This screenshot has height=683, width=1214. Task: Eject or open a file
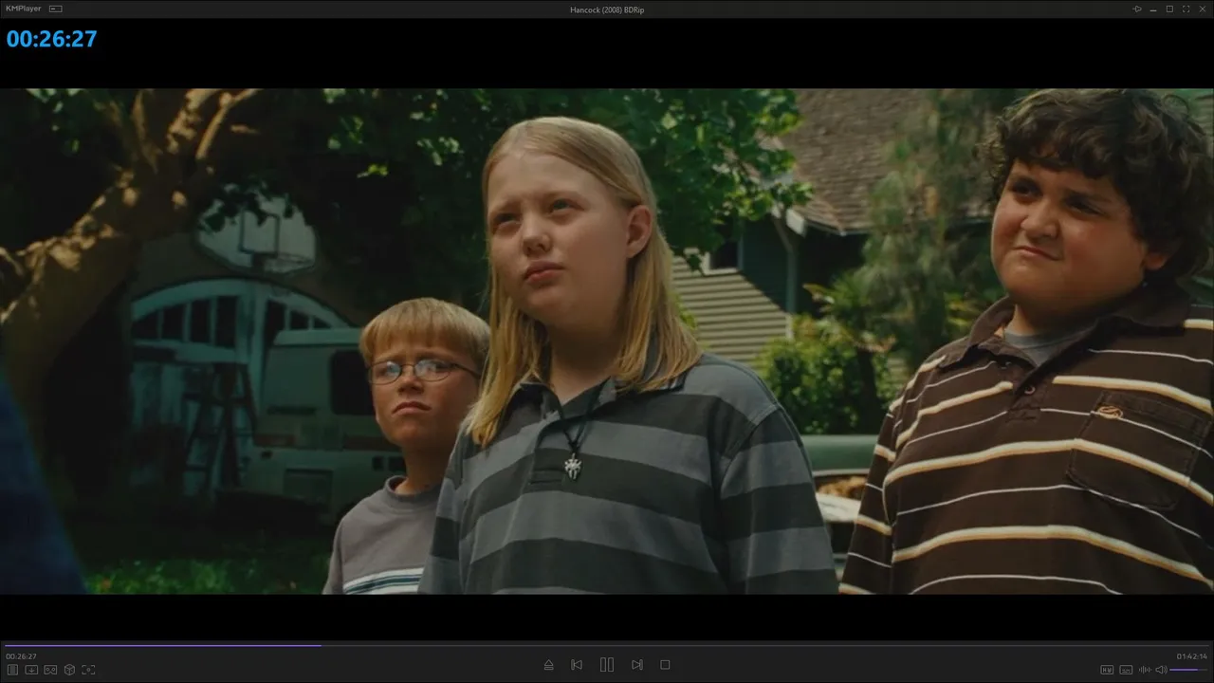point(548,665)
